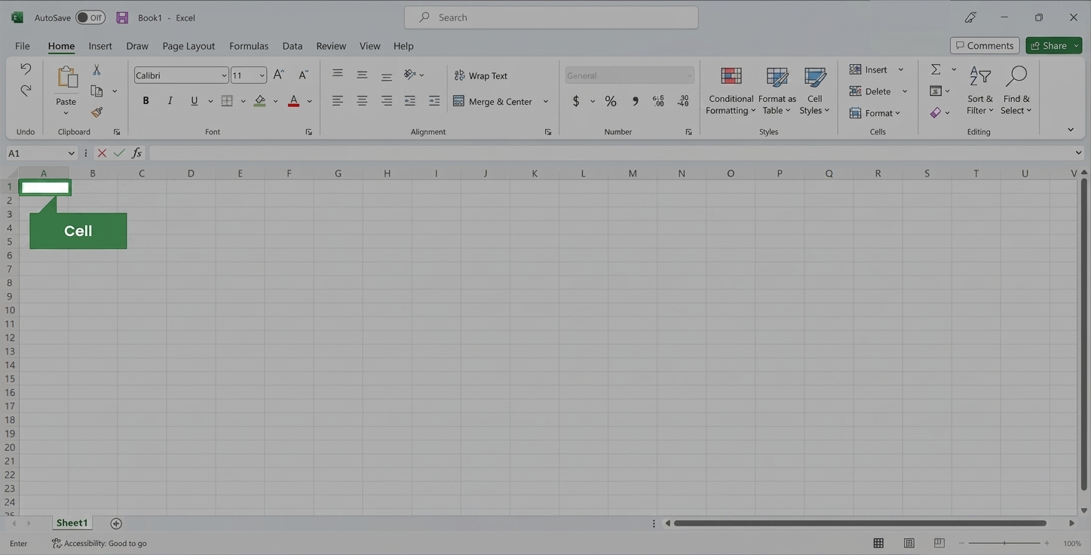The image size is (1091, 555).
Task: Apply Top Align to the cell
Action: coord(338,74)
